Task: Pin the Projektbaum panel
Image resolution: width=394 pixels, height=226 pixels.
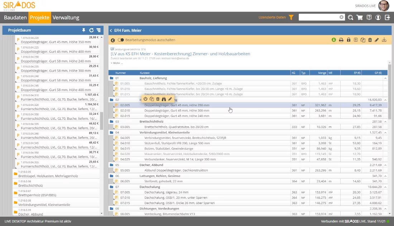Action: [84, 30]
